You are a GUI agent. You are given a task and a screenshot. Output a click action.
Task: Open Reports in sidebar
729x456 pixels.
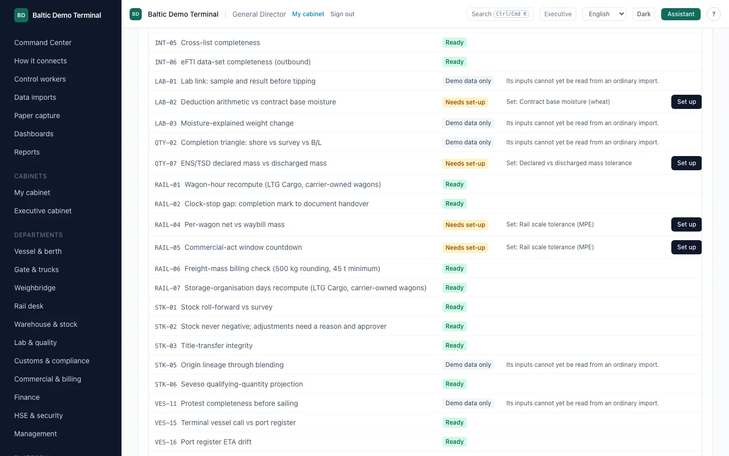coord(27,152)
